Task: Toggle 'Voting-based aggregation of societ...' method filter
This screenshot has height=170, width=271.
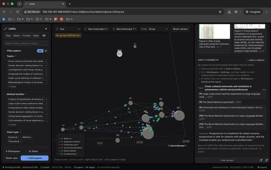Action: 28,116
